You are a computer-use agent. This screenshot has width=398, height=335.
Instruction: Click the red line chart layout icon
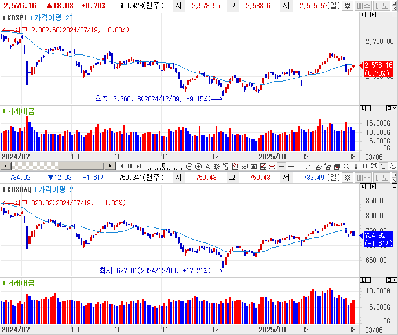263,166
